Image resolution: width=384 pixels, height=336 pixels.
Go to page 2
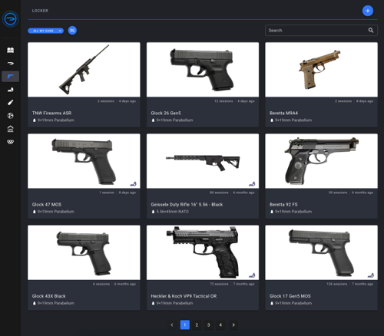197,324
